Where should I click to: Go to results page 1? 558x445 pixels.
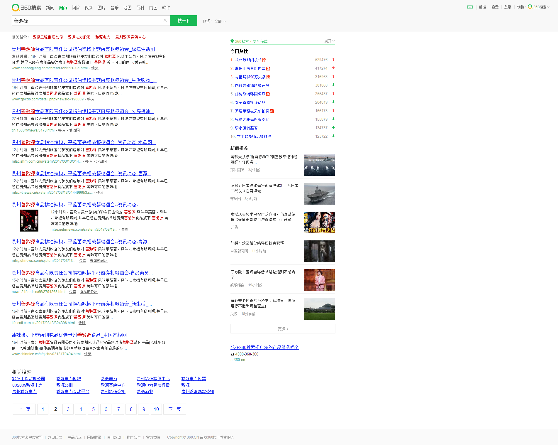(43, 409)
